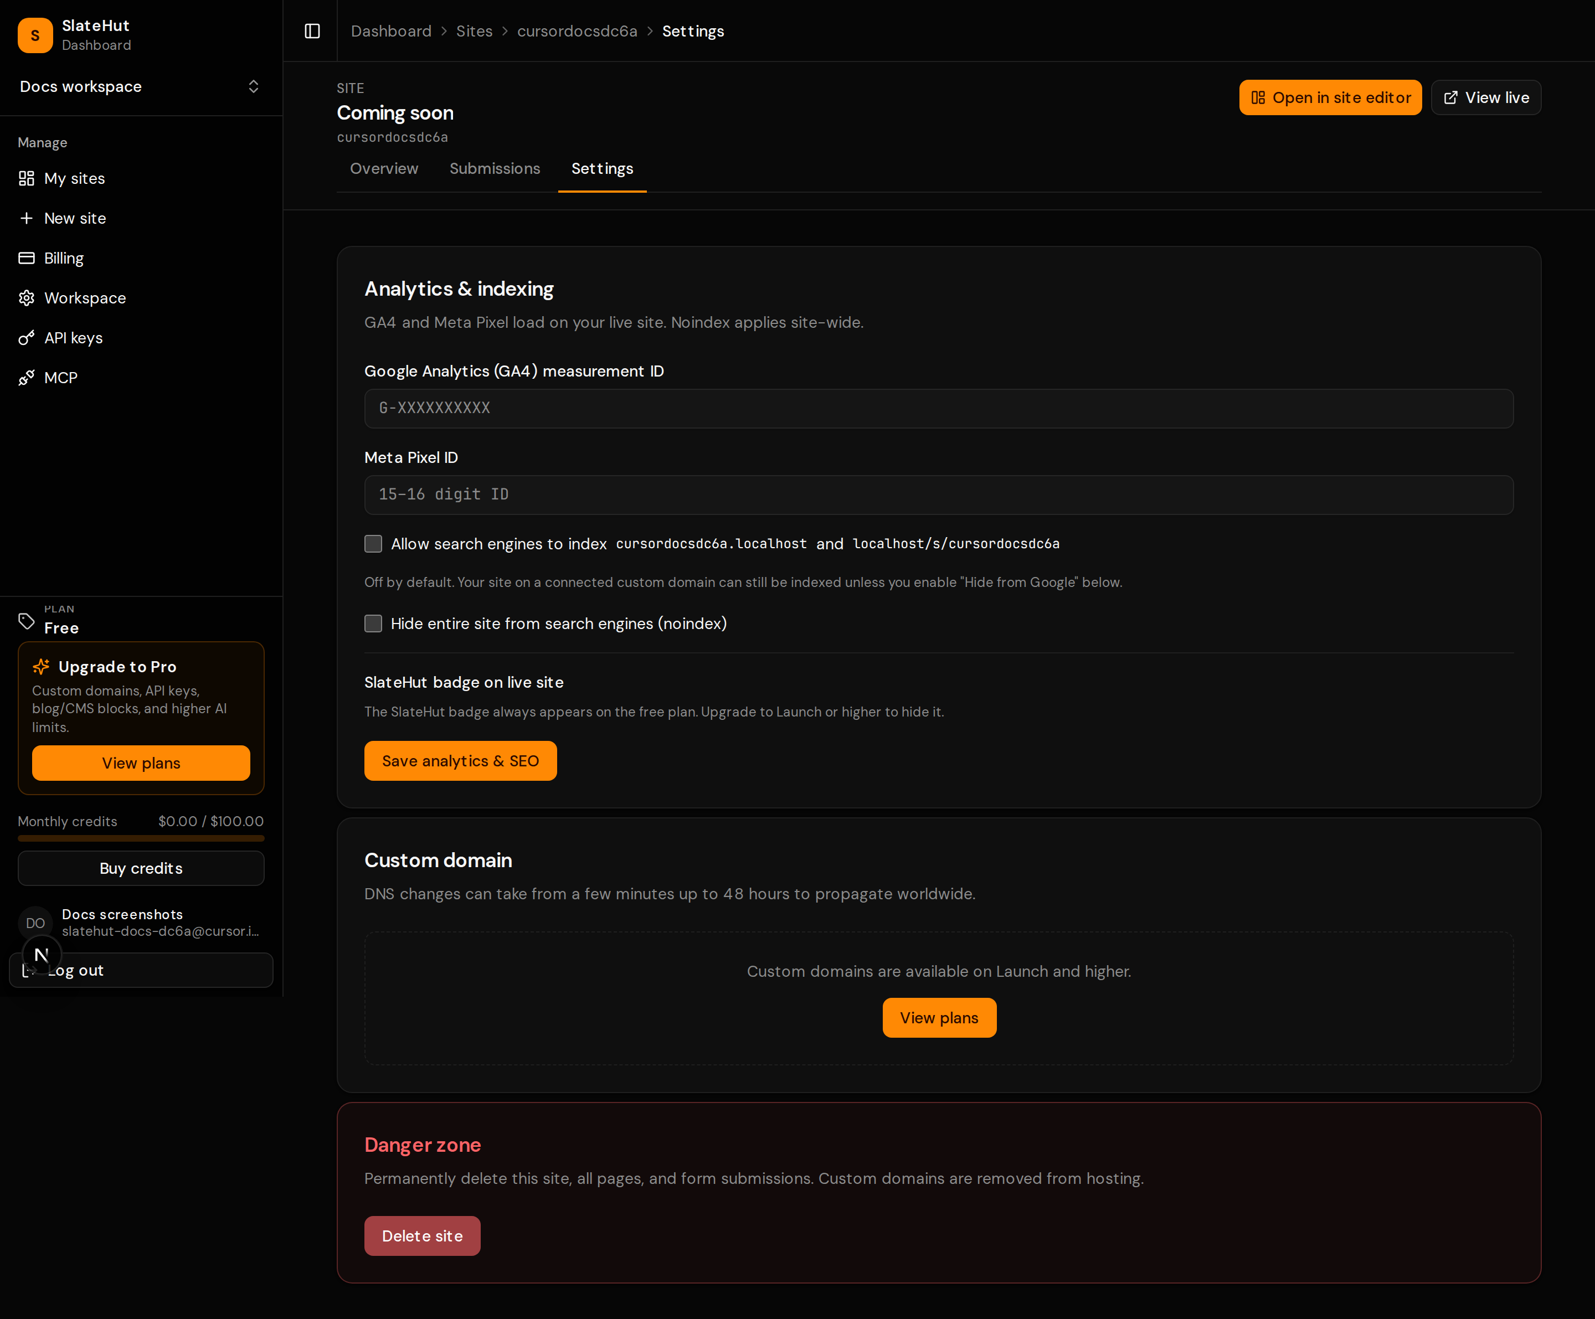This screenshot has height=1319, width=1595.
Task: Click View plans in Upgrade to Pro card
Action: [141, 763]
